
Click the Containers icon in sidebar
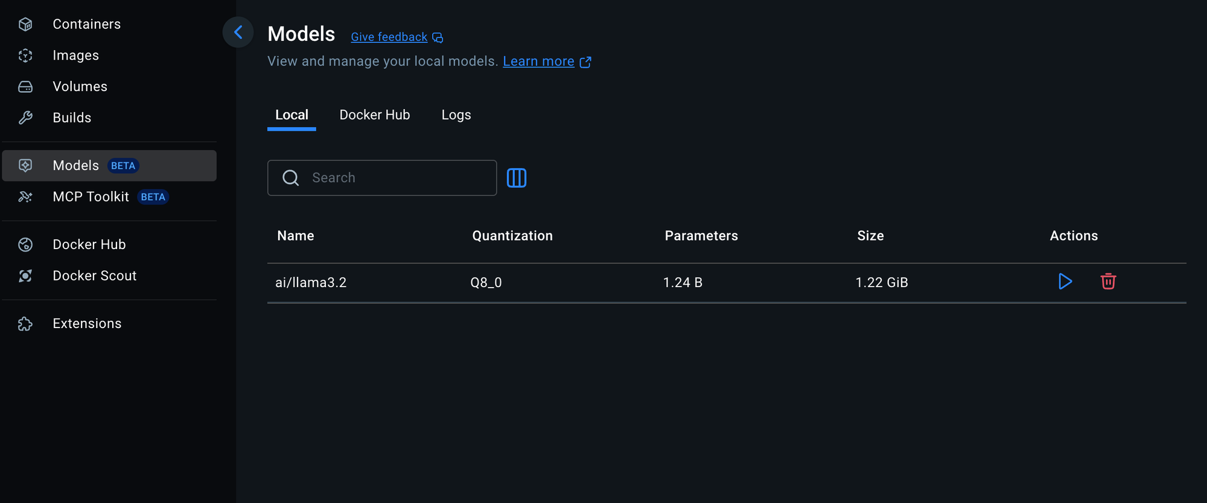(25, 24)
